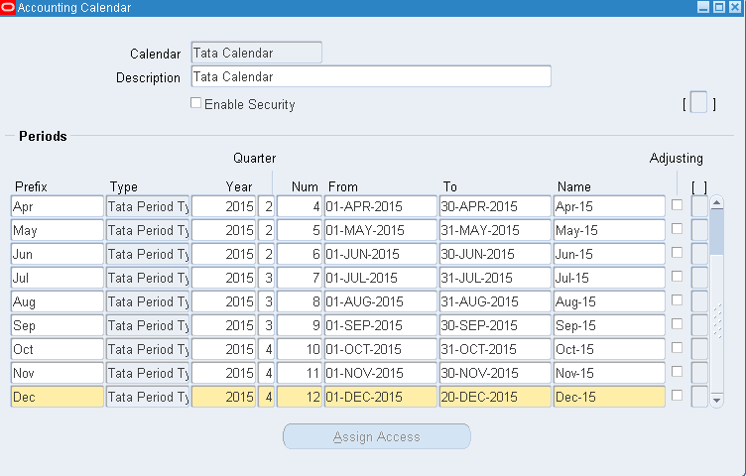Screen dimensions: 746x476
Task: Click the From date 01-JUN-2015 field
Action: pos(380,254)
